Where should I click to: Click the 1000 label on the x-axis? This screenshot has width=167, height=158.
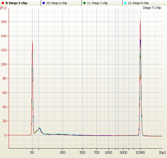coord(108,152)
